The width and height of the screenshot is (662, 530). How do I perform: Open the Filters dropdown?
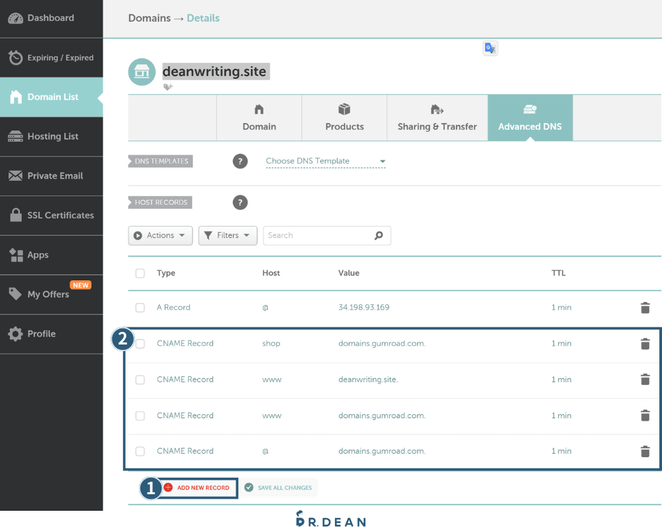click(228, 235)
